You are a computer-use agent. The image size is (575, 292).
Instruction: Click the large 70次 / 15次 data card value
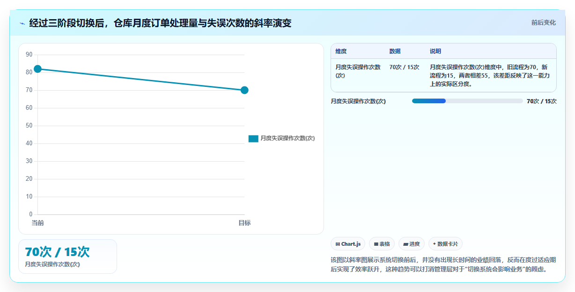(57, 252)
